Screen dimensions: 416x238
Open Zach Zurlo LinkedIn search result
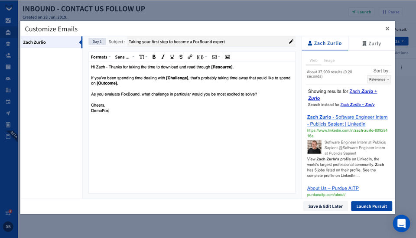click(347, 121)
